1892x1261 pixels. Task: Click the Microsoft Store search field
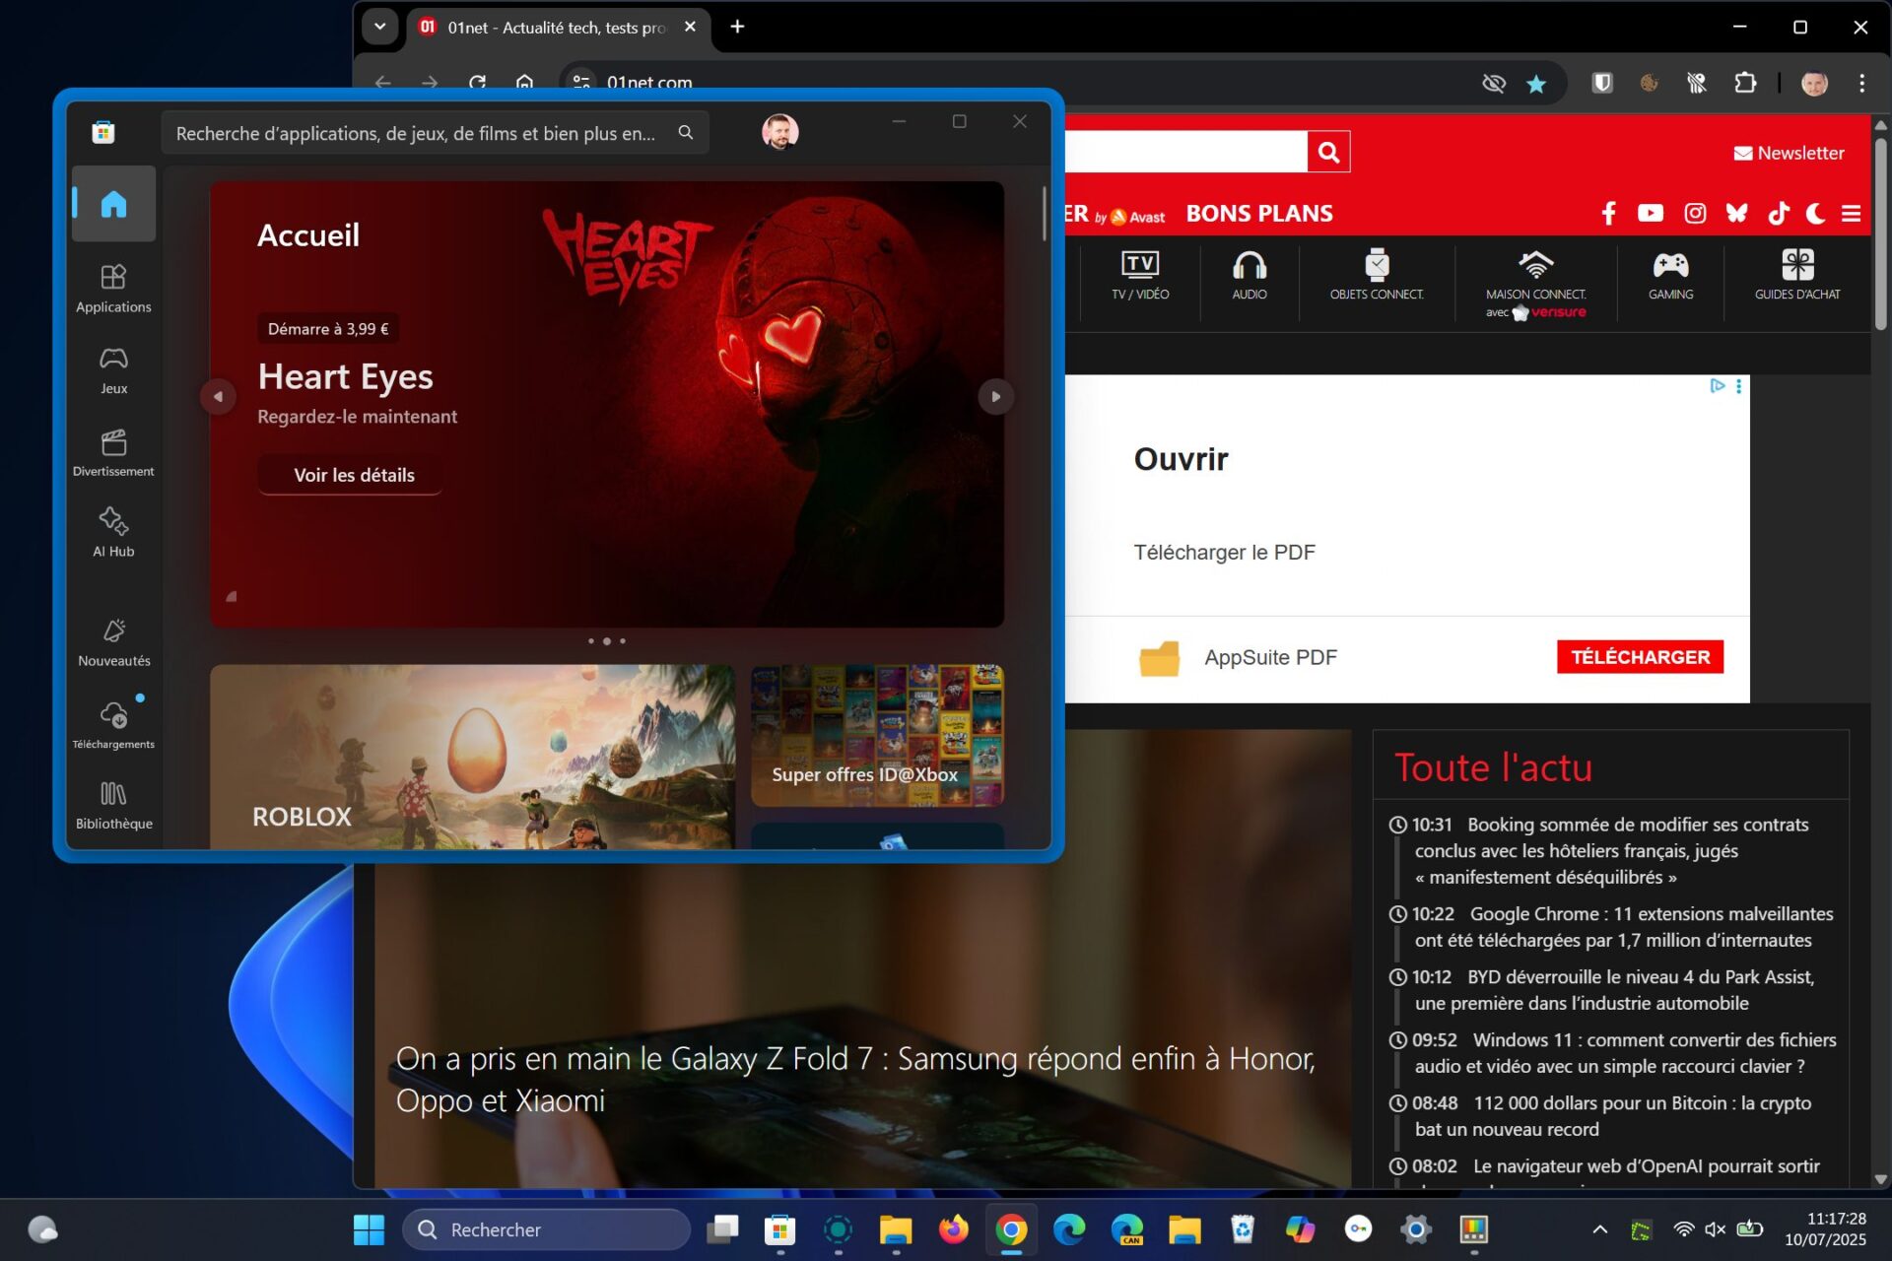[434, 133]
